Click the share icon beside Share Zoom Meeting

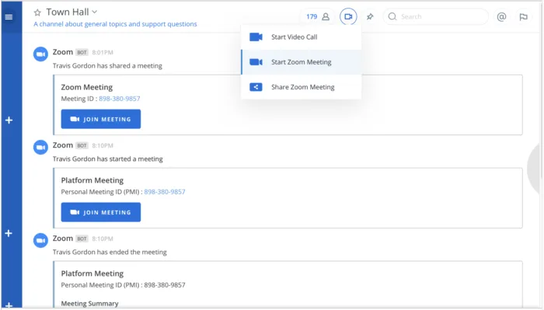click(256, 87)
